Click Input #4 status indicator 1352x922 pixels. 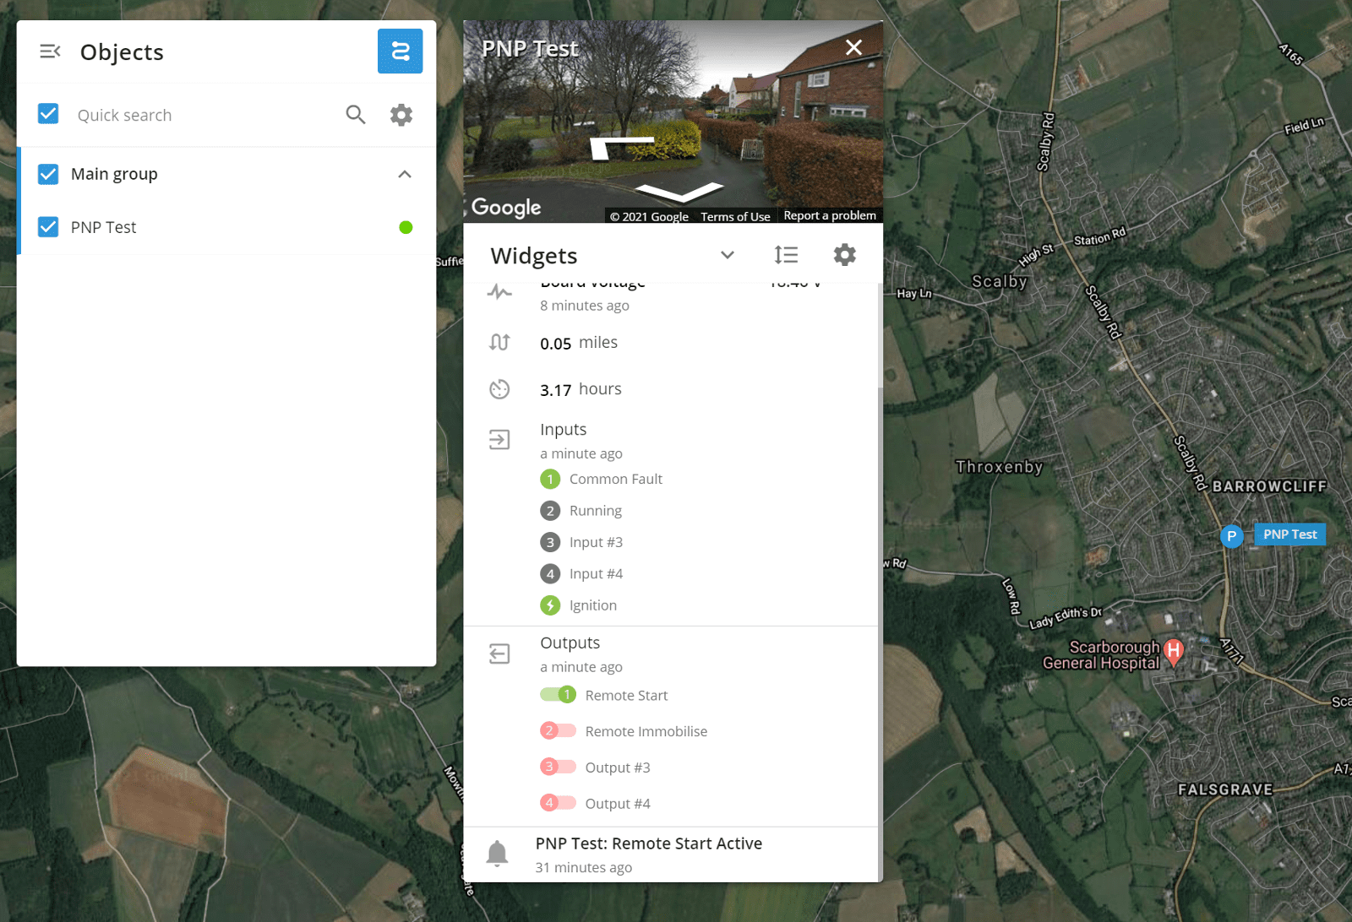pyautogui.click(x=550, y=574)
